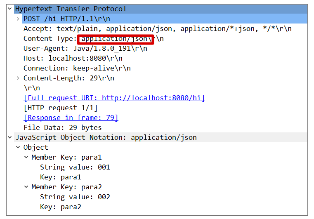
Task: Select the Connection: keep-alive line
Action: pos(77,68)
